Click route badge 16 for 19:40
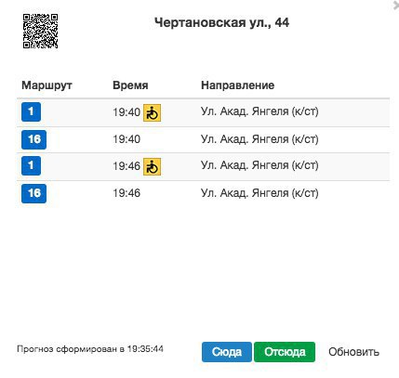Screen dimensions: 399x378 33,139
